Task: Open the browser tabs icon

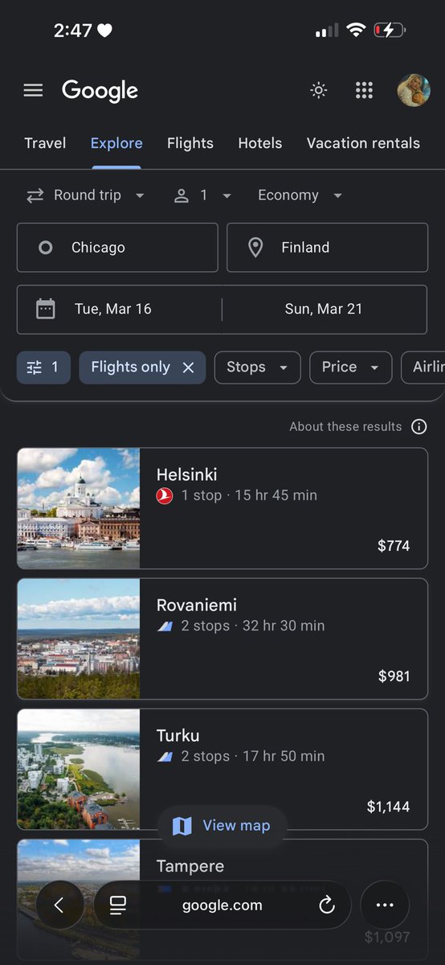Action: click(118, 905)
